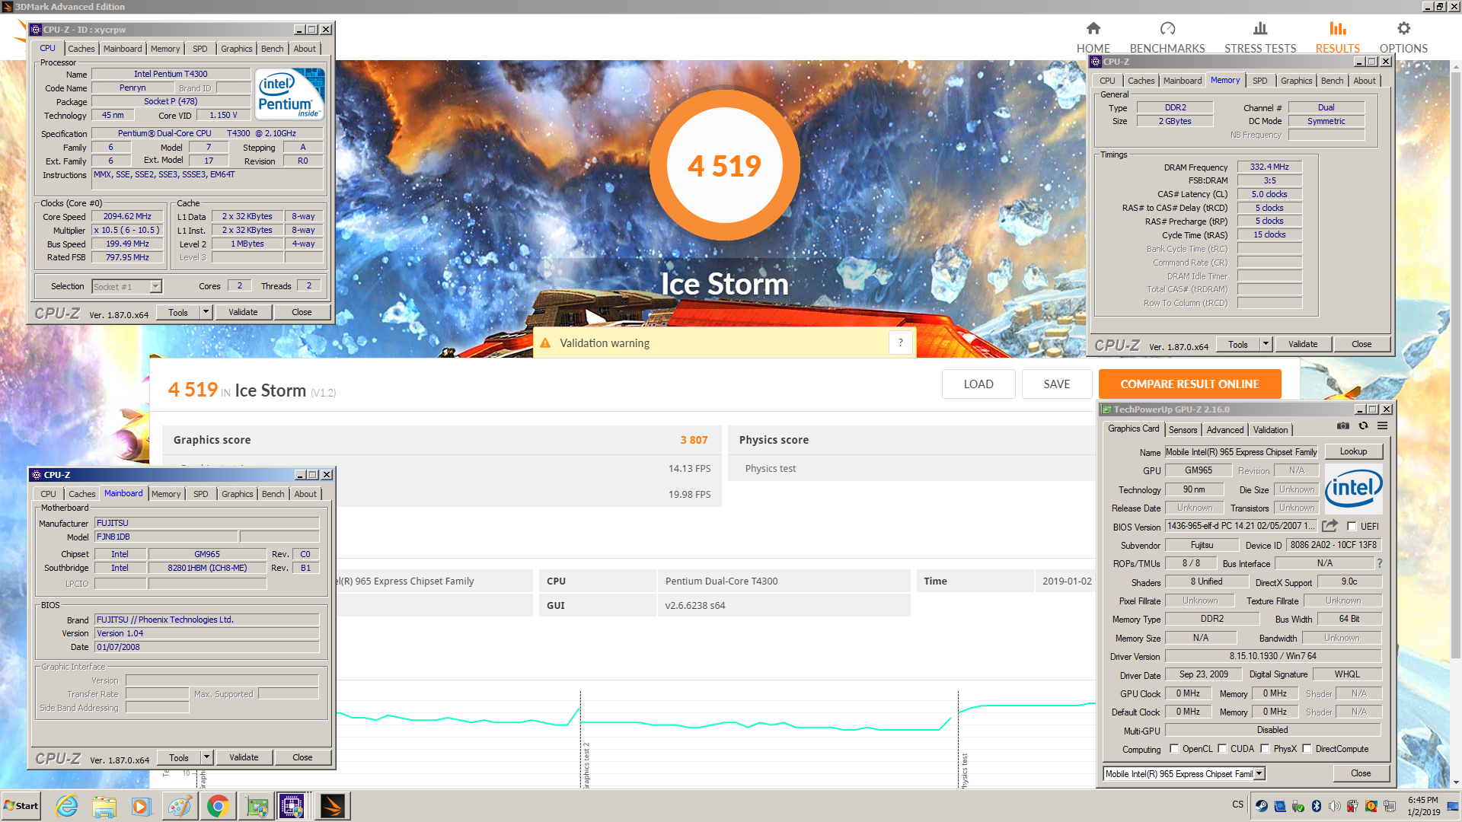1462x822 pixels.
Task: Open Tools dropdown arrow in Memory CPU-Z window
Action: tap(1266, 344)
